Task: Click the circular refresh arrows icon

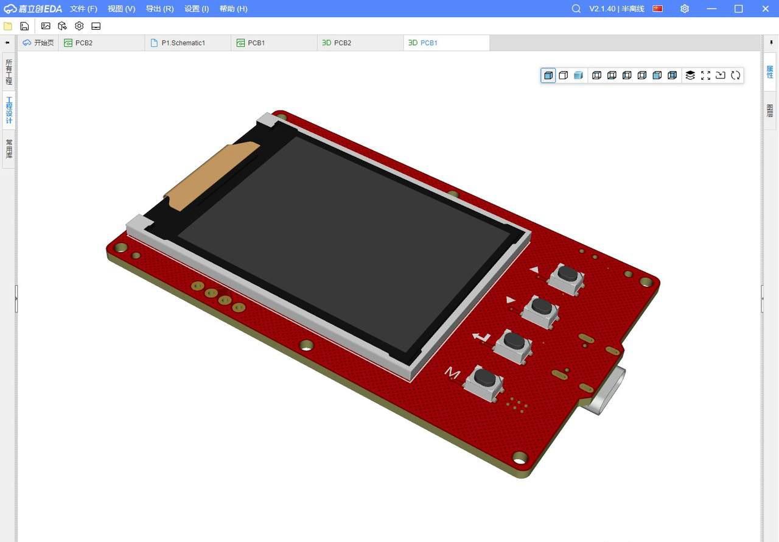Action: click(x=736, y=76)
